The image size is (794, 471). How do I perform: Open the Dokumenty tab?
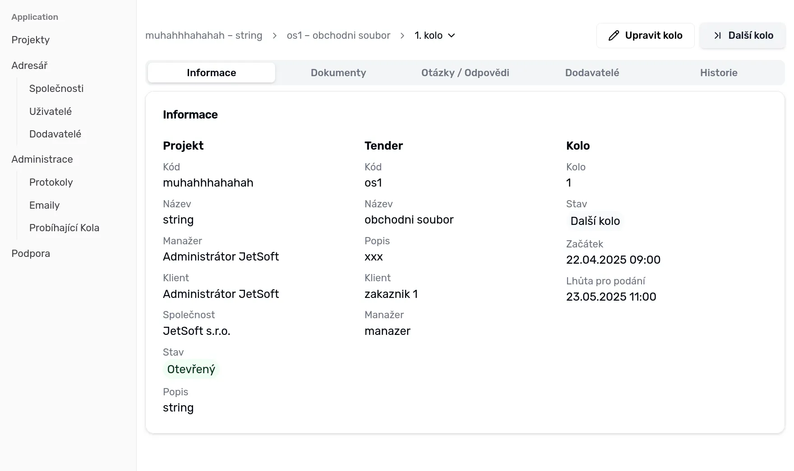(x=338, y=73)
